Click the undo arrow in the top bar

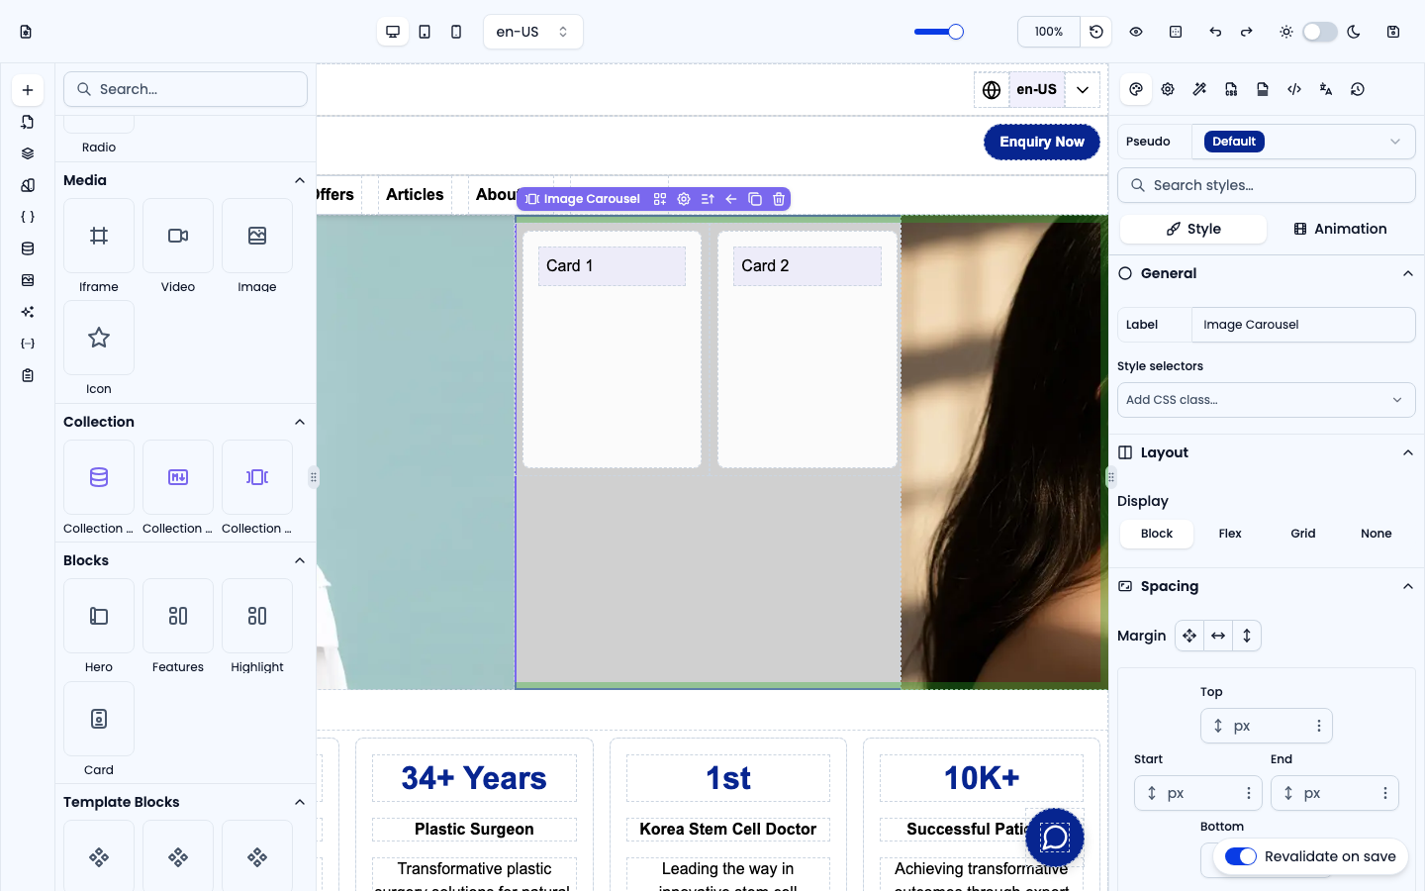click(1215, 32)
